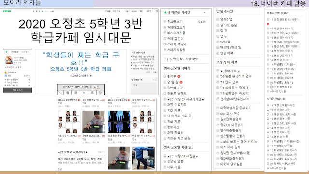The image size is (309, 174).
Task: Open 베스트게시글 board
Action: point(176,33)
